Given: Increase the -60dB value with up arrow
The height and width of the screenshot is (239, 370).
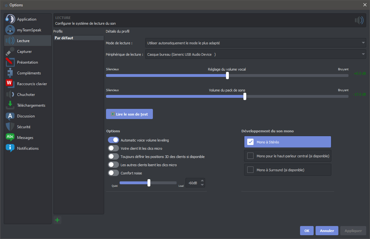Looking at the screenshot, I should click(x=202, y=181).
